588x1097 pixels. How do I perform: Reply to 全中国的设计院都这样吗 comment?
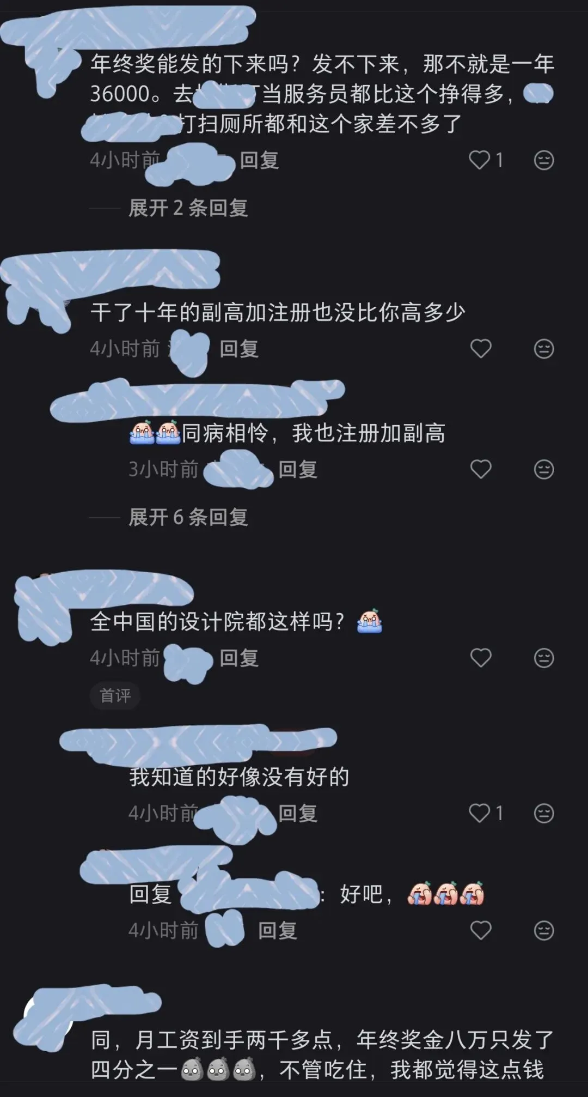[239, 658]
